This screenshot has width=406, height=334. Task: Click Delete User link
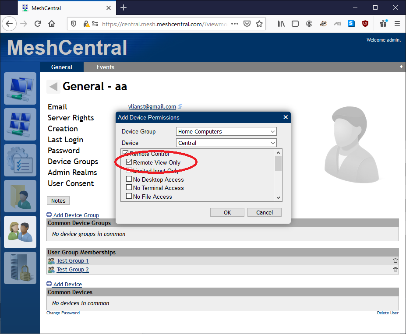[x=388, y=313]
